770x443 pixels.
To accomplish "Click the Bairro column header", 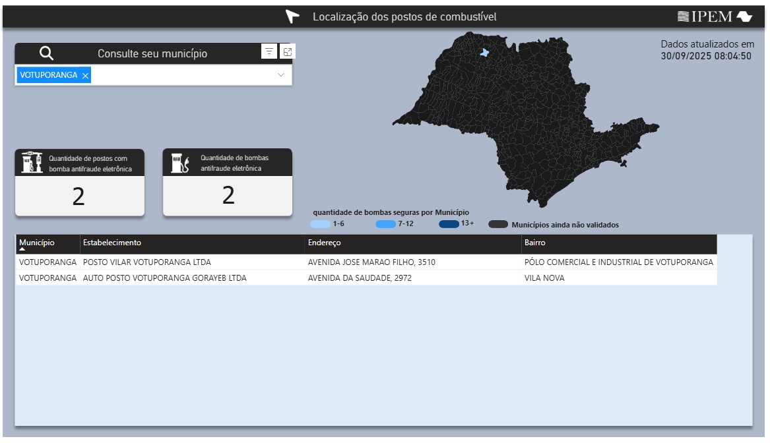I will point(535,243).
